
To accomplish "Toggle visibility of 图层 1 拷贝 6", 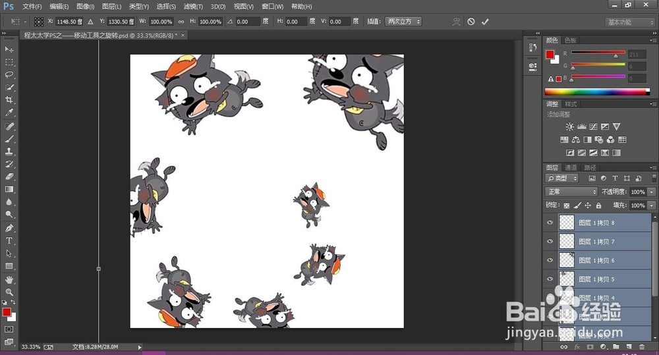I will point(550,260).
